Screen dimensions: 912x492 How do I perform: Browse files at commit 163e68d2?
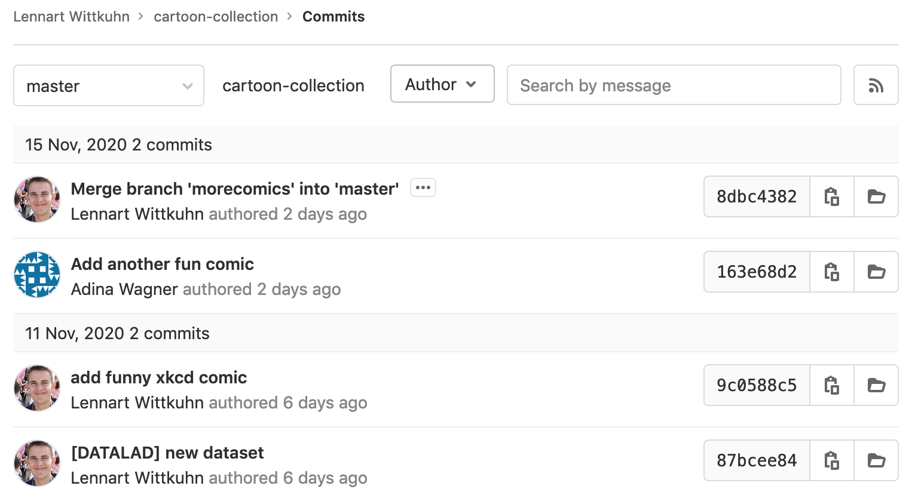pyautogui.click(x=876, y=272)
